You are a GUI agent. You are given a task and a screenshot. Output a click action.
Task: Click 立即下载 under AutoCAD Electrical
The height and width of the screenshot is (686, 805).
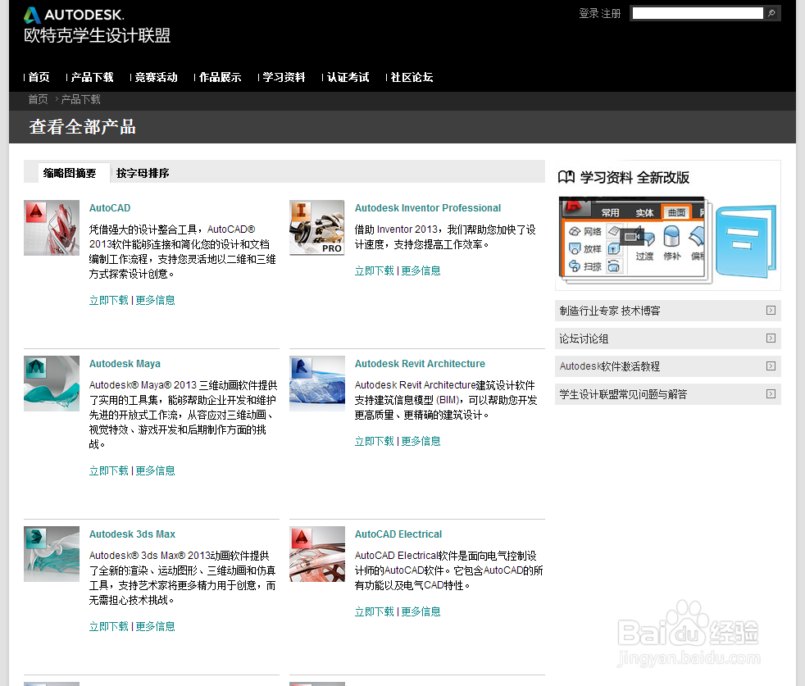pos(375,612)
